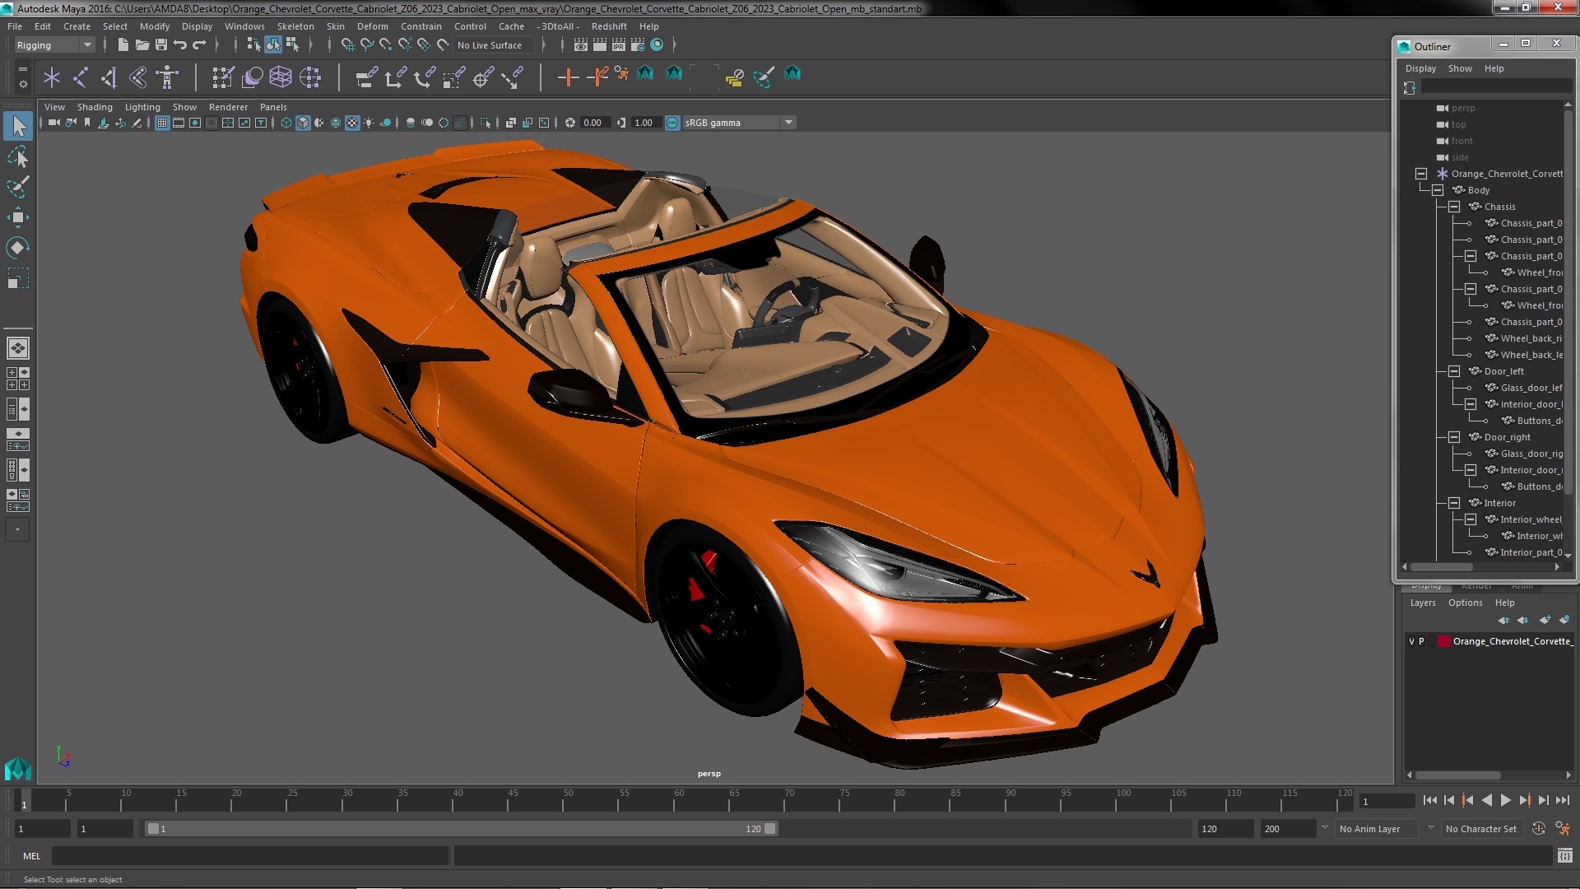This screenshot has width=1580, height=889.
Task: Toggle select by object type icon
Action: (x=273, y=44)
